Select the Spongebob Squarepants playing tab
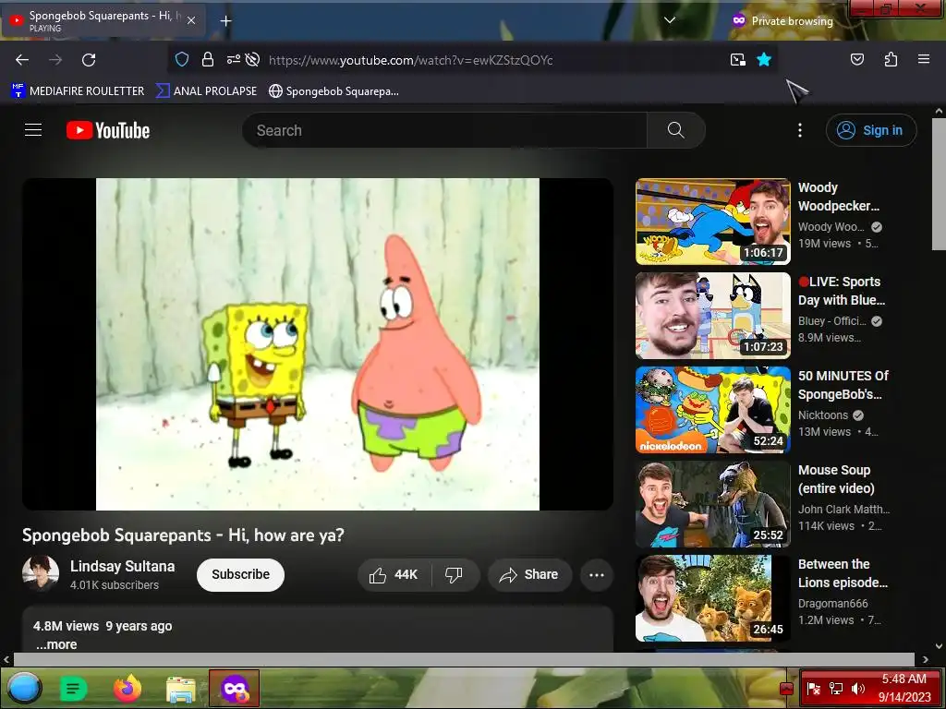This screenshot has width=946, height=709. pyautogui.click(x=103, y=20)
